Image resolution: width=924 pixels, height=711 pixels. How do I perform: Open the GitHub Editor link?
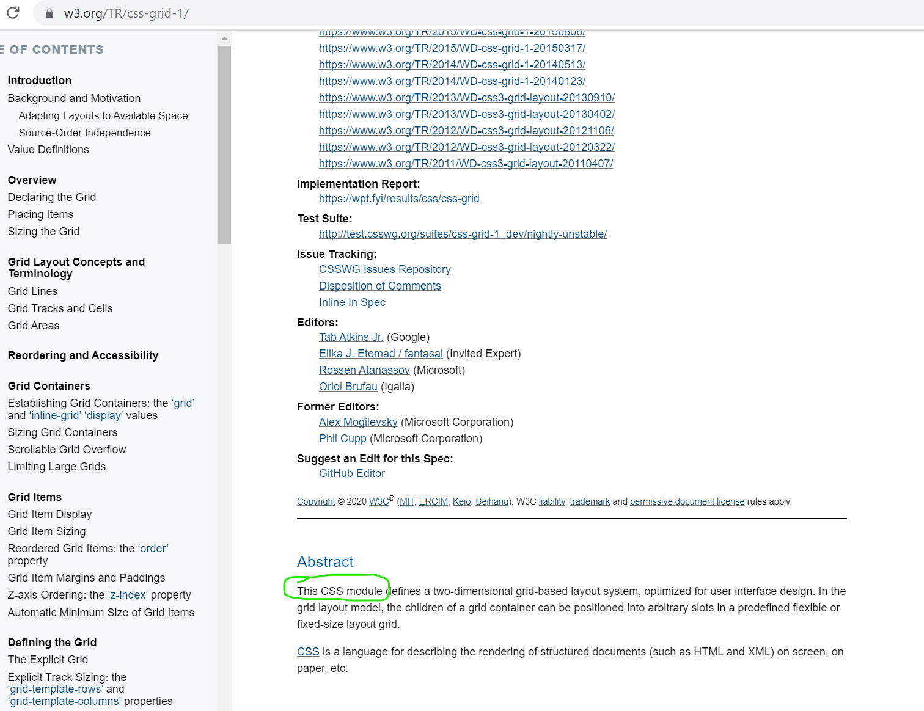pyautogui.click(x=351, y=473)
